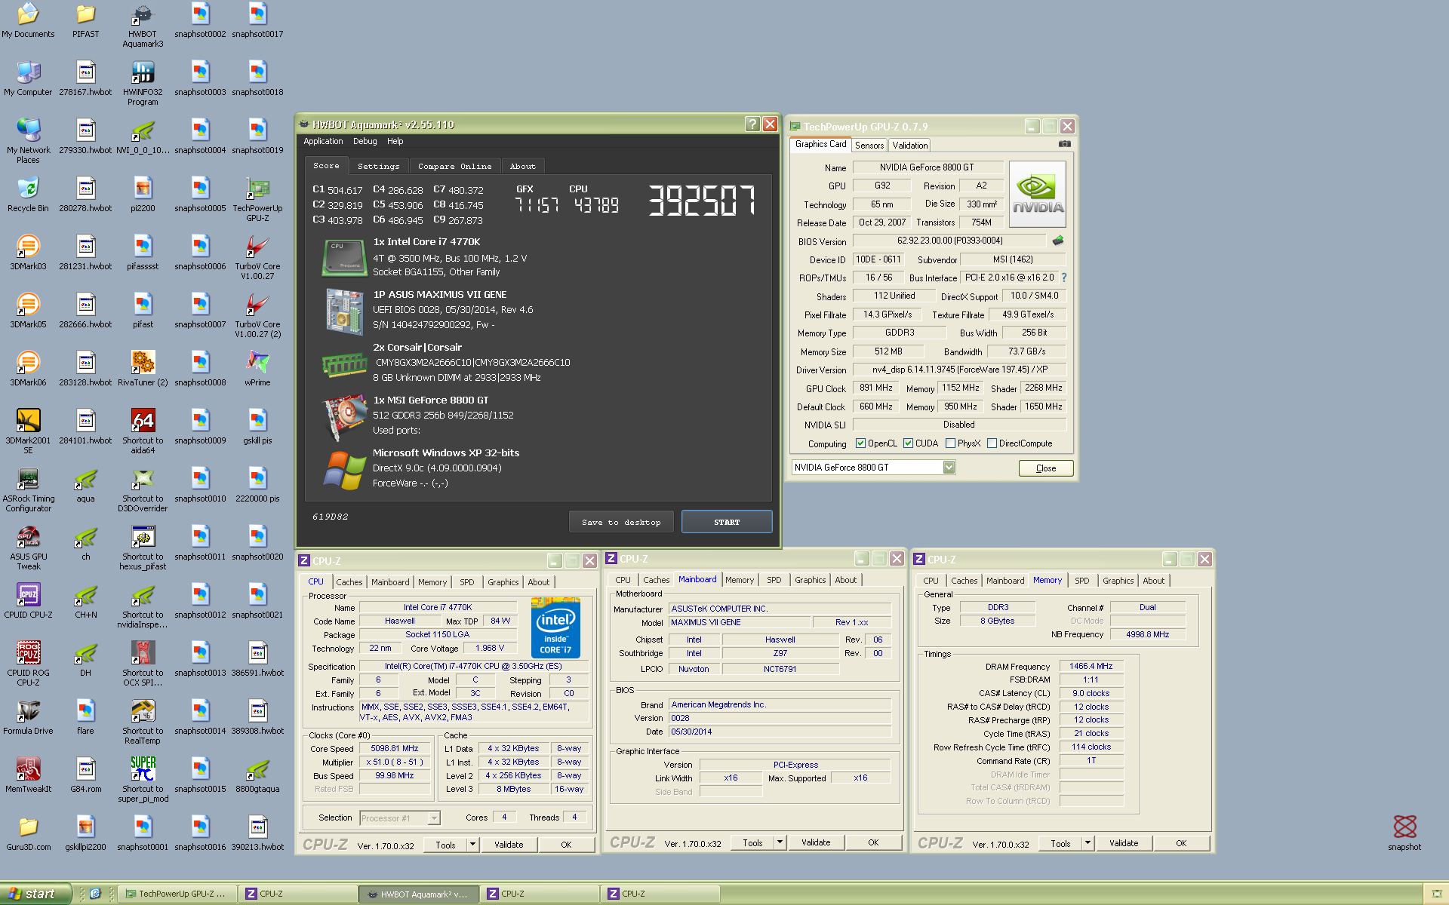The width and height of the screenshot is (1449, 905).
Task: Open the HWBOT Aquamark3 desktop icon
Action: point(143,25)
